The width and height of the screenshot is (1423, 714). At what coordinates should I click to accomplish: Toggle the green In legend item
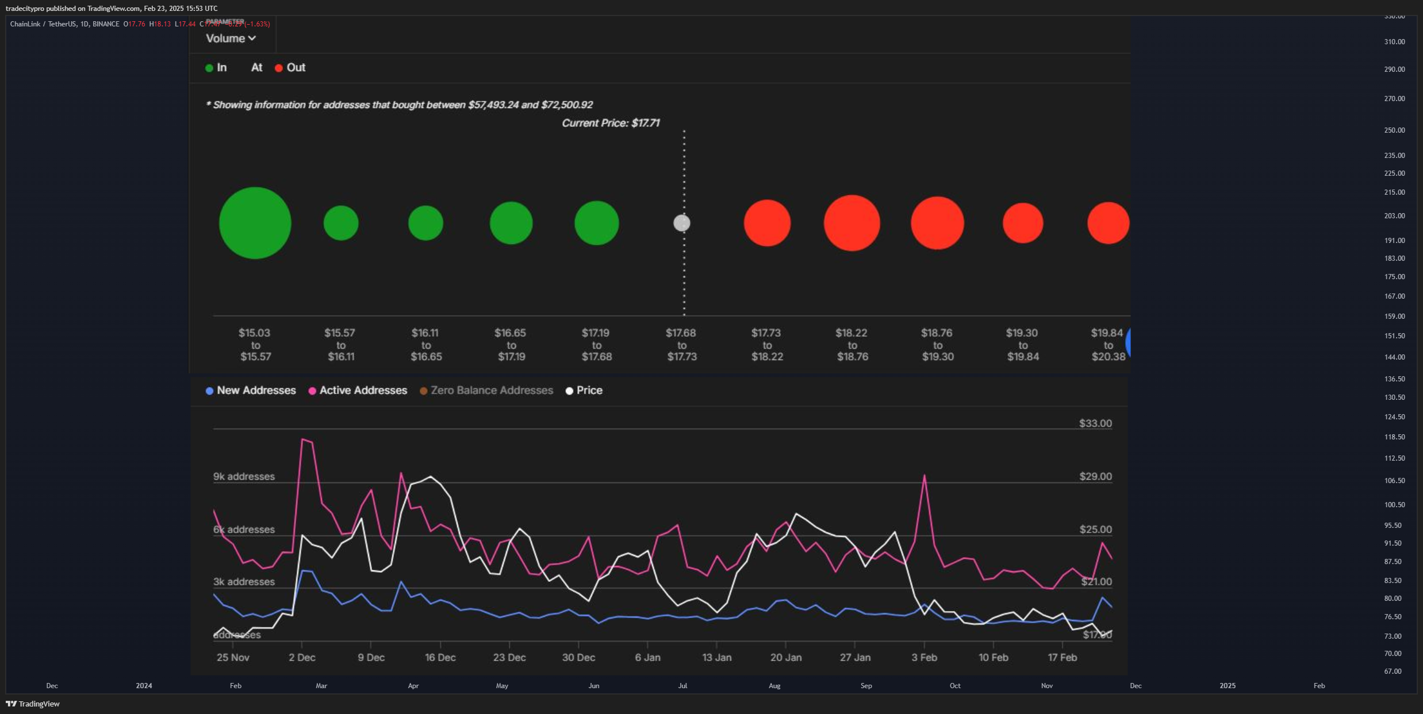coord(216,68)
